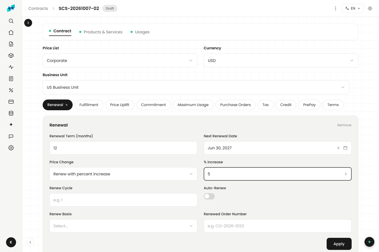379x252 pixels.
Task: Select the Price Uplift chip
Action: 120,105
